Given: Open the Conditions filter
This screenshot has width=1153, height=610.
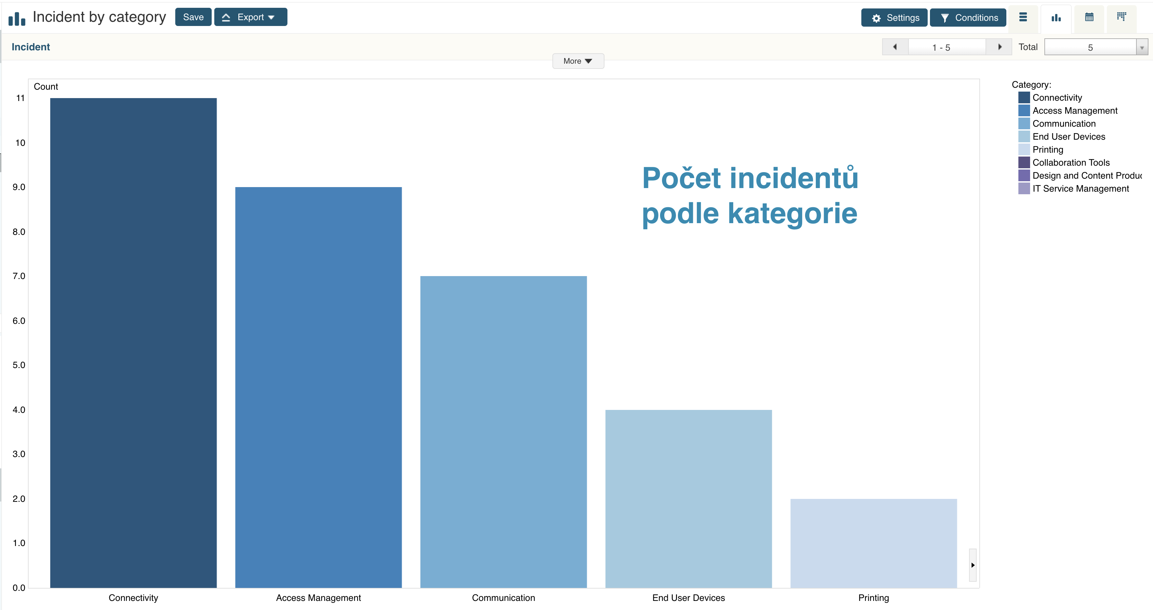Looking at the screenshot, I should point(968,18).
